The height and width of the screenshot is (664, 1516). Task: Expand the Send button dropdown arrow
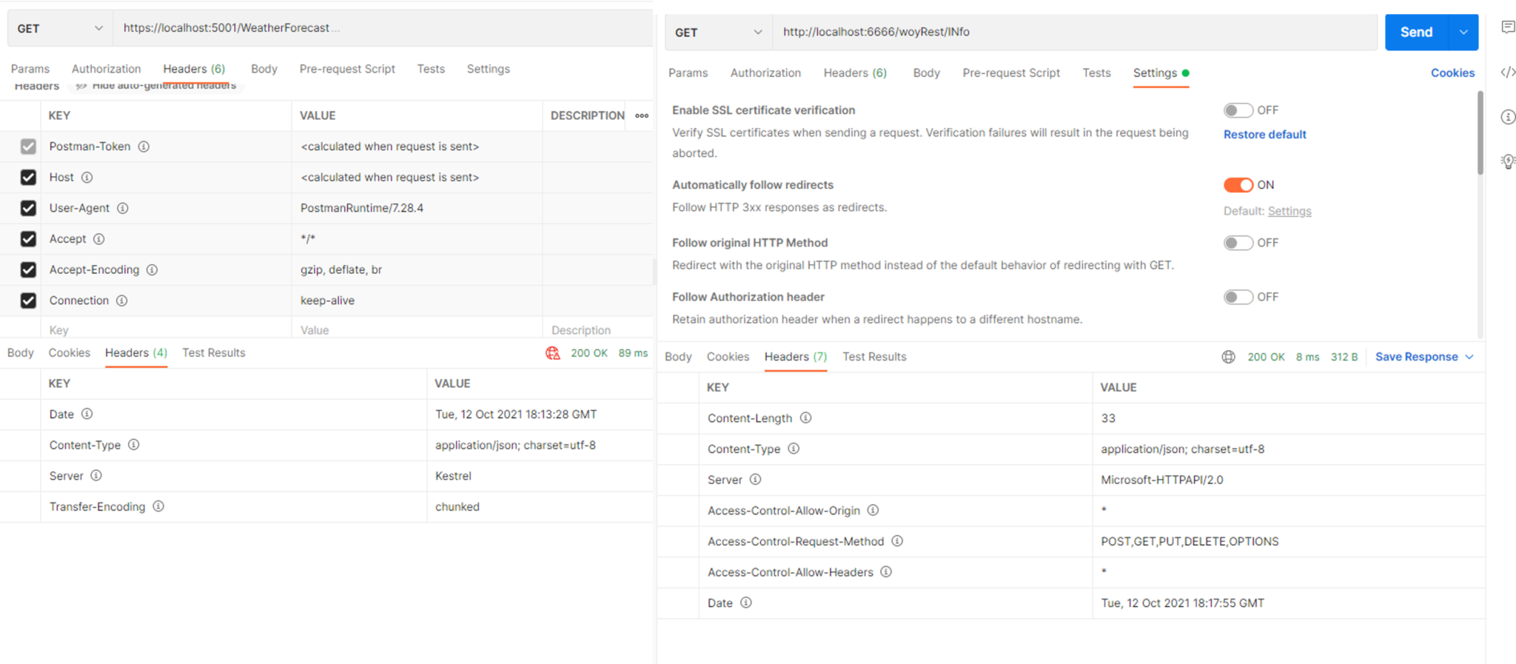coord(1463,32)
